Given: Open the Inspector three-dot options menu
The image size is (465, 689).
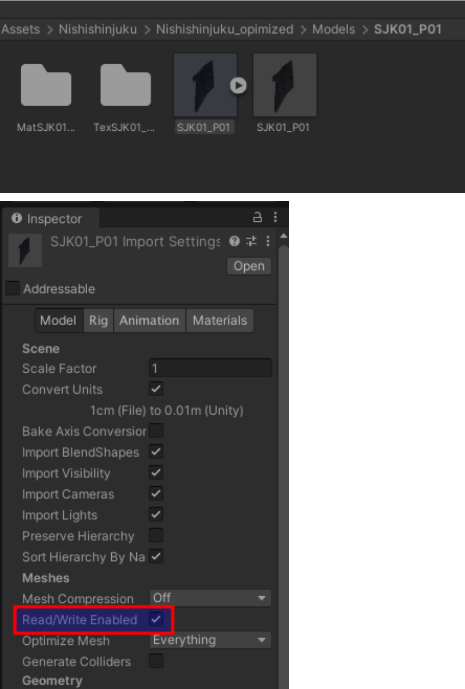Looking at the screenshot, I should pyautogui.click(x=274, y=218).
